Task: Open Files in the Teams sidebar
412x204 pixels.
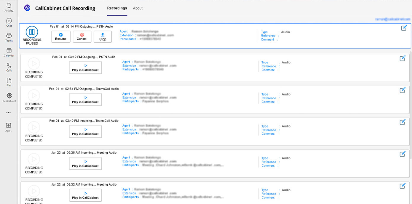Action: click(9, 82)
